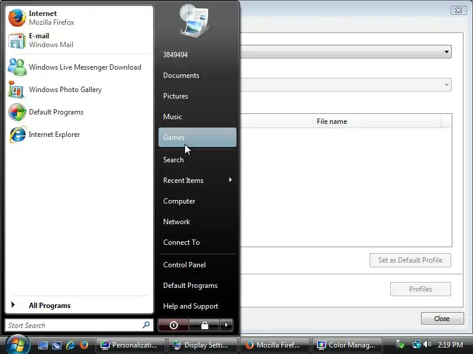Click Set as Default Profile button
This screenshot has height=354, width=473.
click(410, 260)
